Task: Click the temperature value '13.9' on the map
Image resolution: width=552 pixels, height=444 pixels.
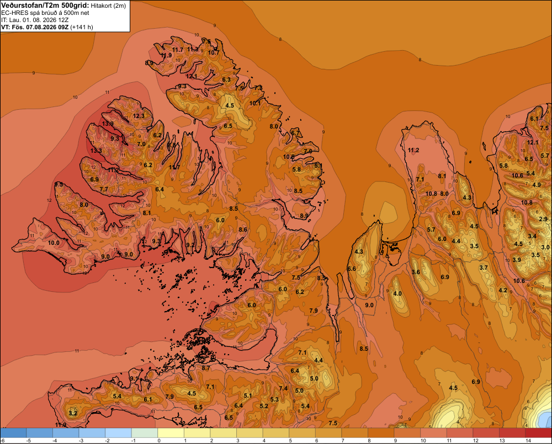Action: coord(108,124)
